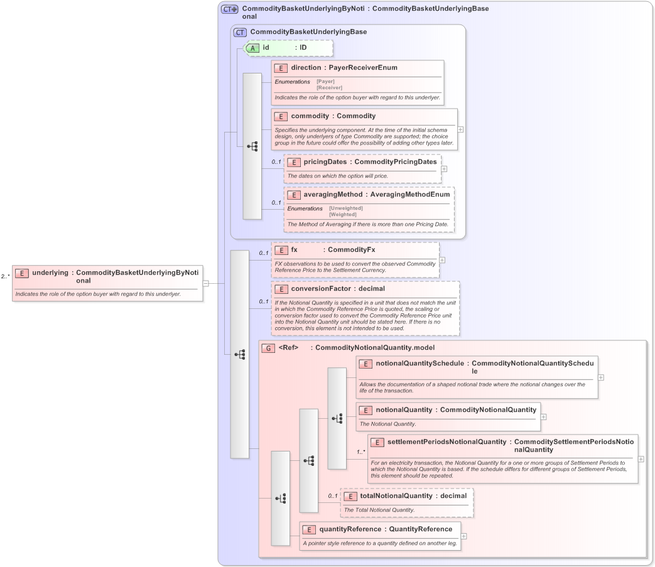Expand the notionalQuantitySchedule element
This screenshot has width=655, height=567.
(601, 377)
